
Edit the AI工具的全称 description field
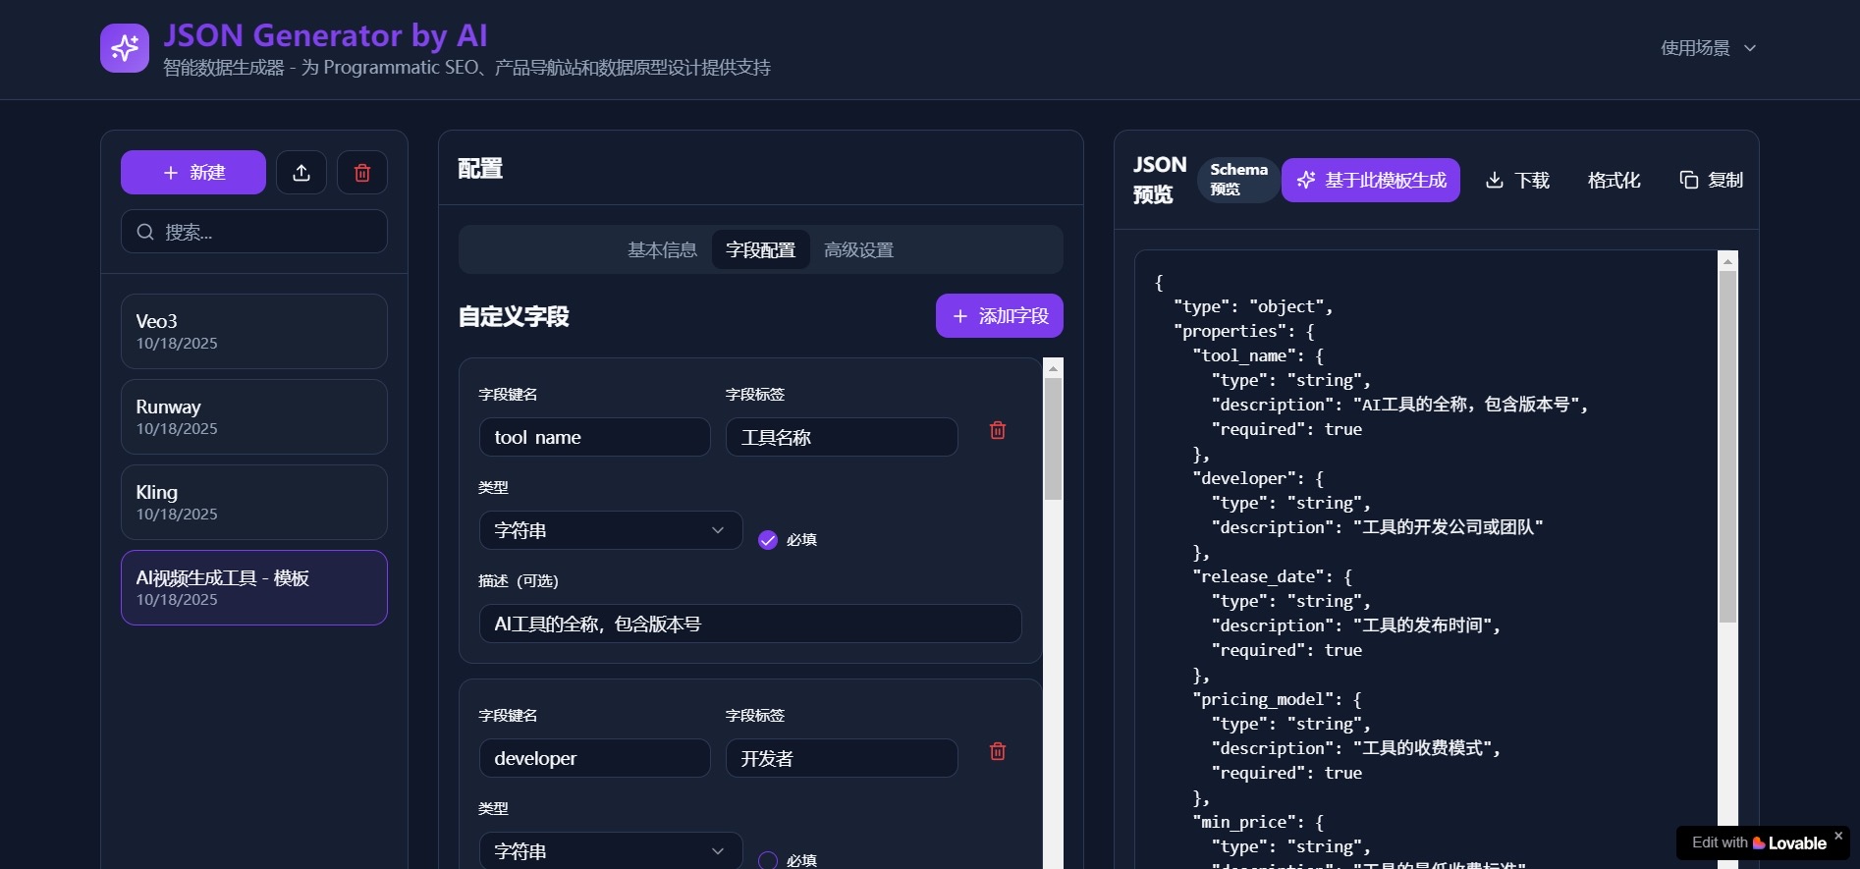(750, 624)
